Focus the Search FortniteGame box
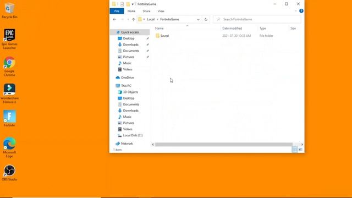 [x=257, y=19]
